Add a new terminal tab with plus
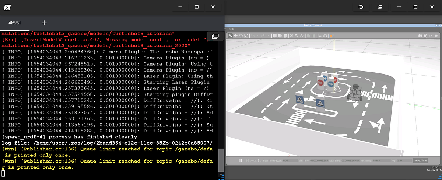 pos(44,23)
